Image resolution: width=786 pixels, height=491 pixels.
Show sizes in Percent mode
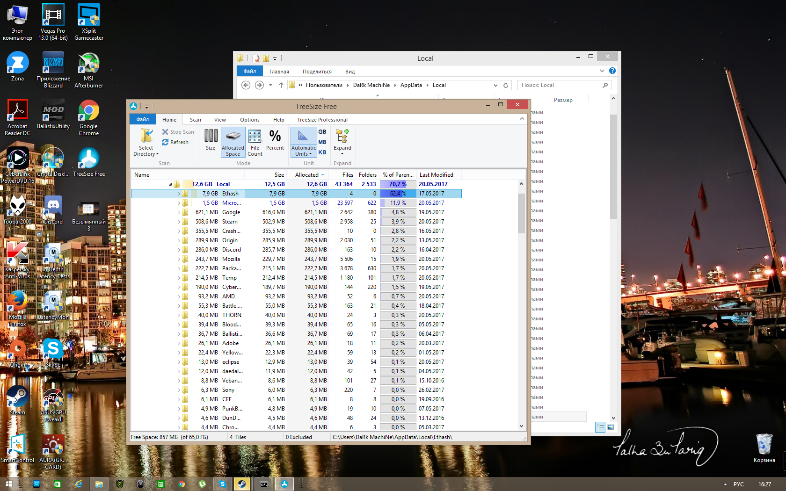pyautogui.click(x=275, y=140)
